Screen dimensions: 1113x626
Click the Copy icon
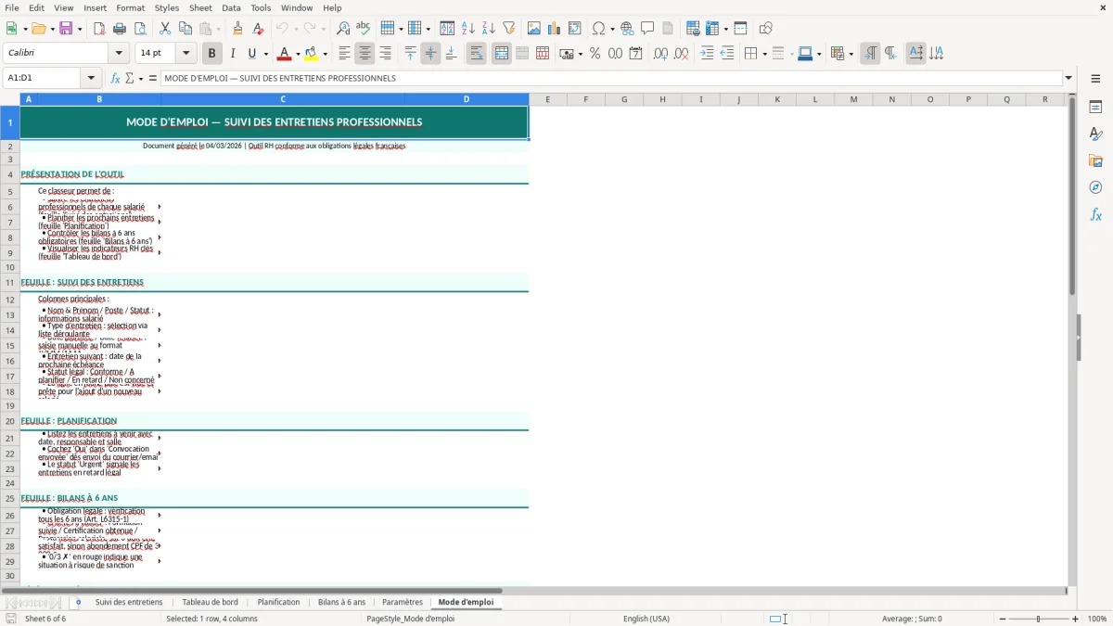pyautogui.click(x=185, y=29)
